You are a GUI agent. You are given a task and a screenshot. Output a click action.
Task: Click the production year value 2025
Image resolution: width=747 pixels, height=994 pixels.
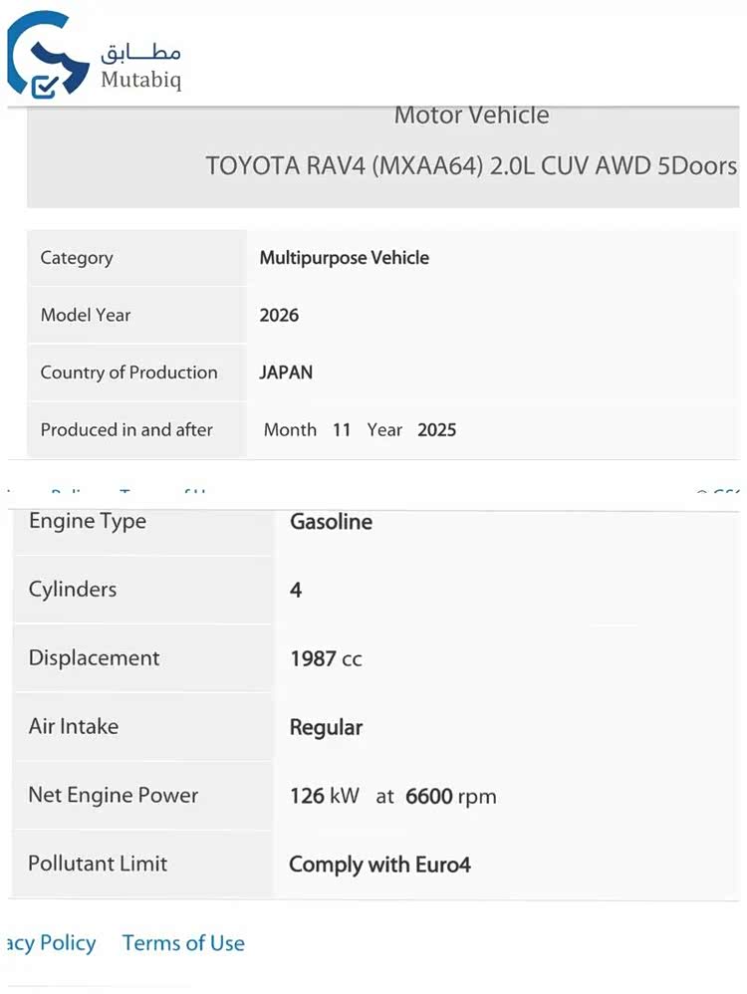[x=436, y=430]
